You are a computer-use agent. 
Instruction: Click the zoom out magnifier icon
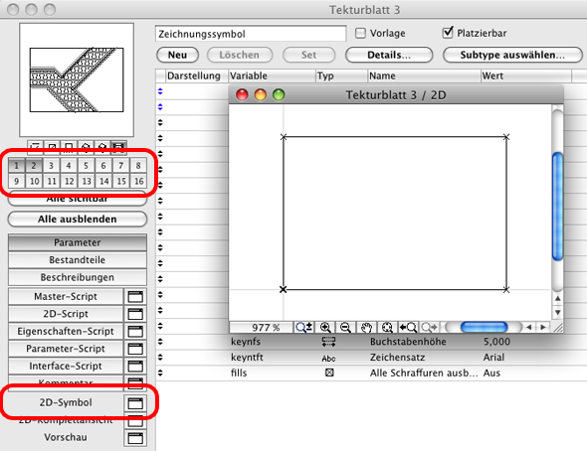tap(345, 328)
